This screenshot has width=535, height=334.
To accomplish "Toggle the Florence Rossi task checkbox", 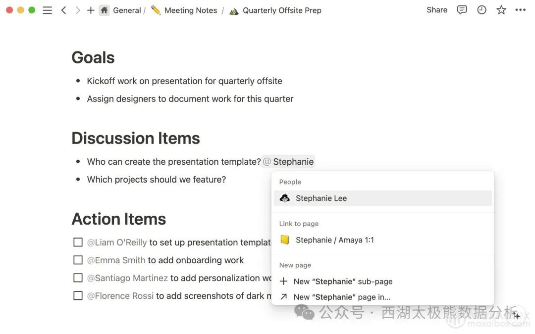I will point(78,296).
